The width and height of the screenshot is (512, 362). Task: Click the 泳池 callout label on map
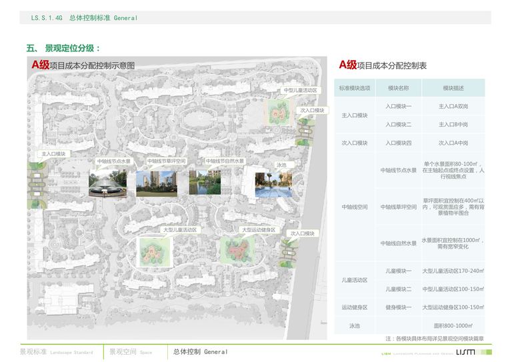coord(281,165)
